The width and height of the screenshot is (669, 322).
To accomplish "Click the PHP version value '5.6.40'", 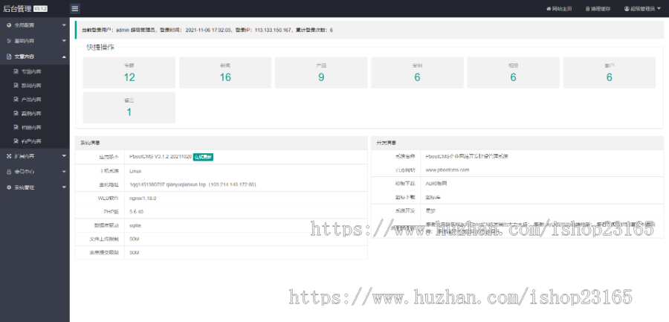I will [136, 212].
